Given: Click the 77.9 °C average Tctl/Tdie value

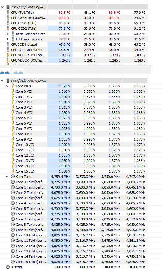Looking at the screenshot, I should pyautogui.click(x=139, y=13).
